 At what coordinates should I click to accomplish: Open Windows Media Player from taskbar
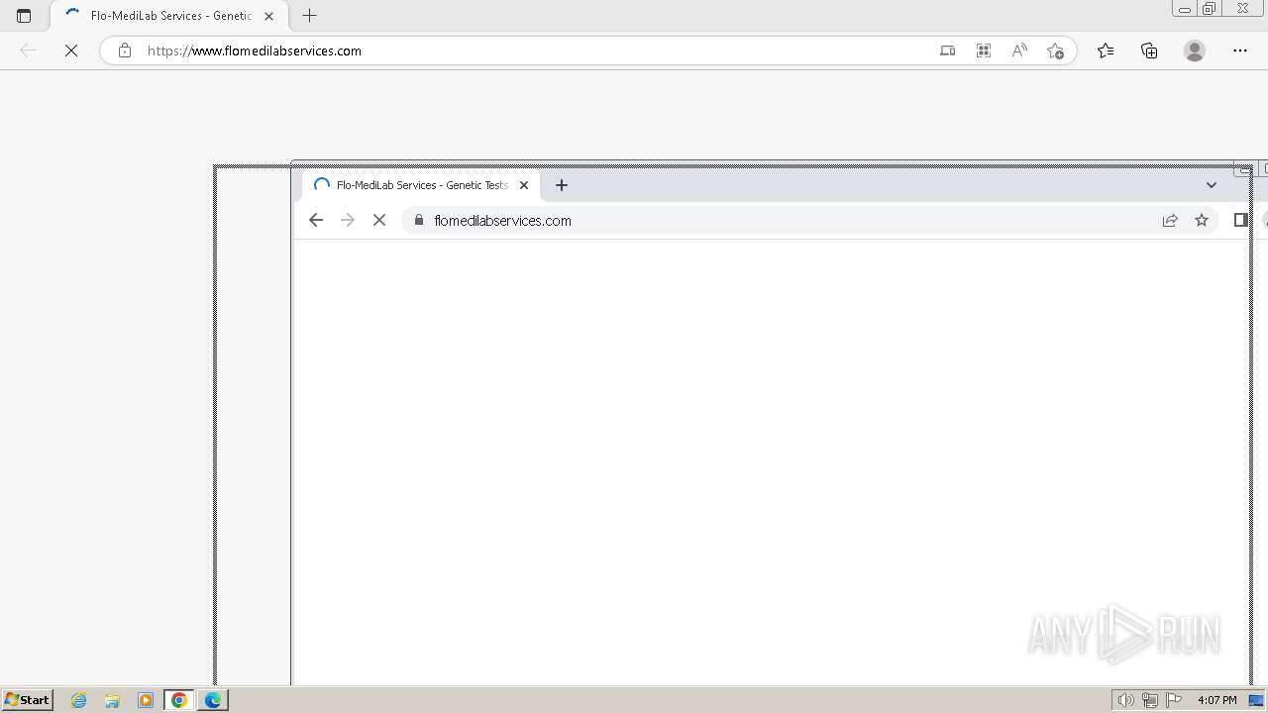tap(146, 700)
